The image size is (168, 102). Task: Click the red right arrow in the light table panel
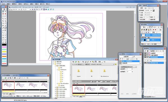[155, 30]
